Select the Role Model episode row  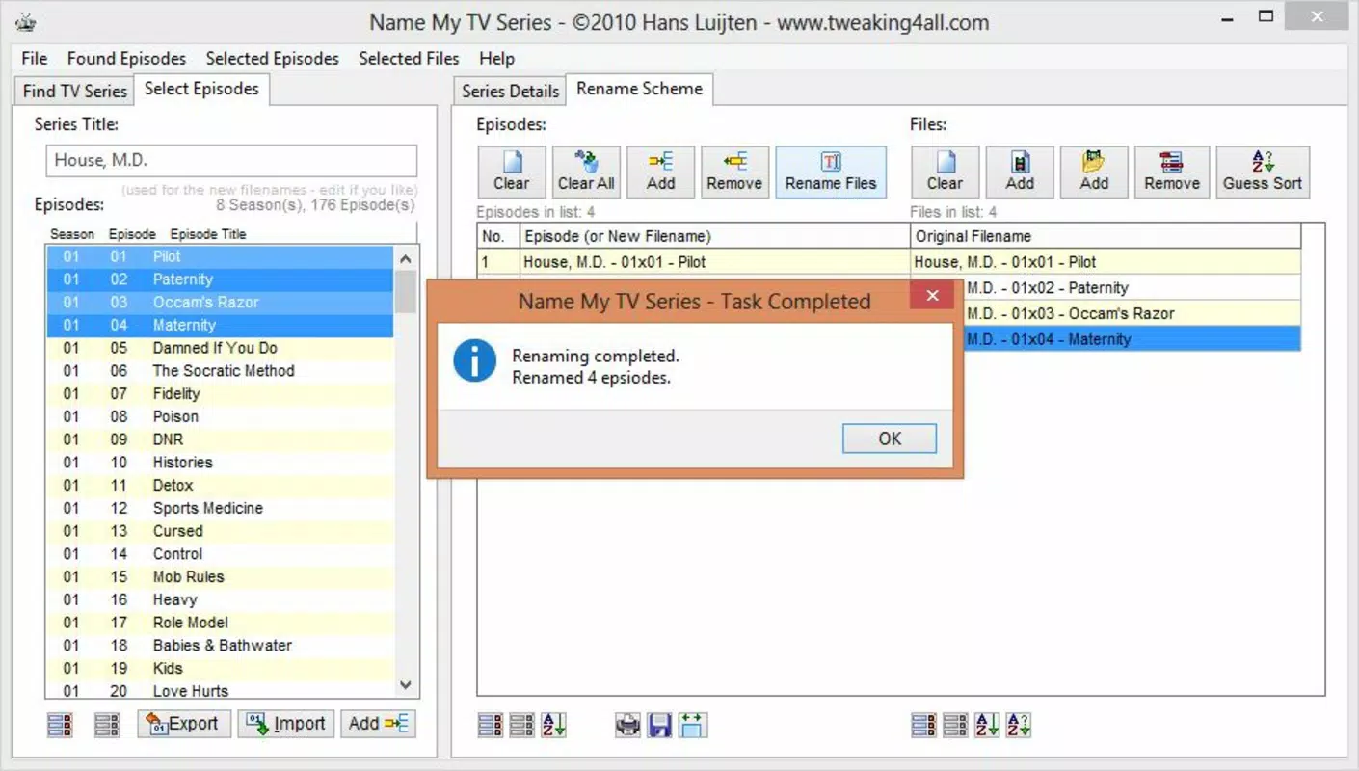pyautogui.click(x=220, y=623)
